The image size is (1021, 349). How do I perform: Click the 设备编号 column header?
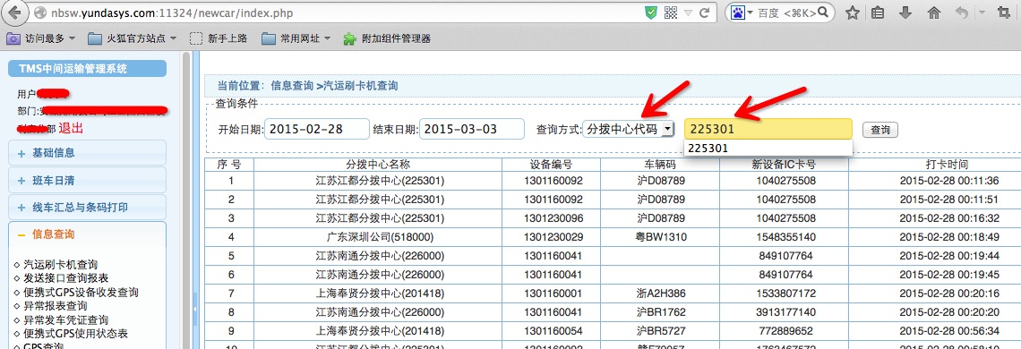[x=551, y=164]
